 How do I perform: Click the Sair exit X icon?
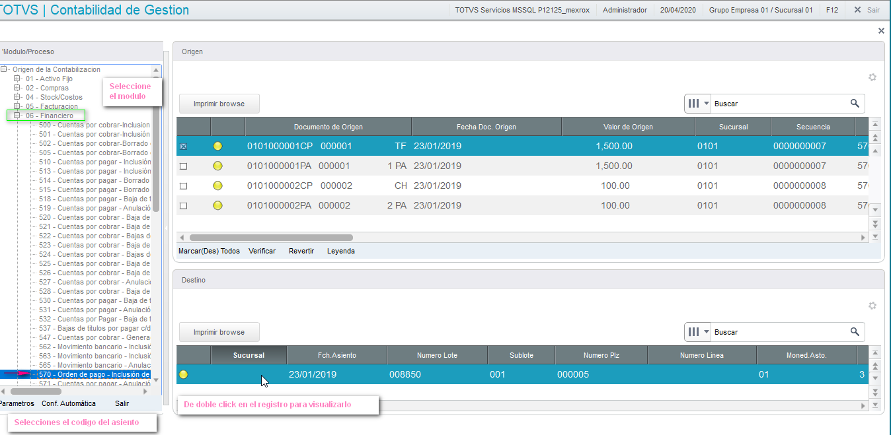857,10
